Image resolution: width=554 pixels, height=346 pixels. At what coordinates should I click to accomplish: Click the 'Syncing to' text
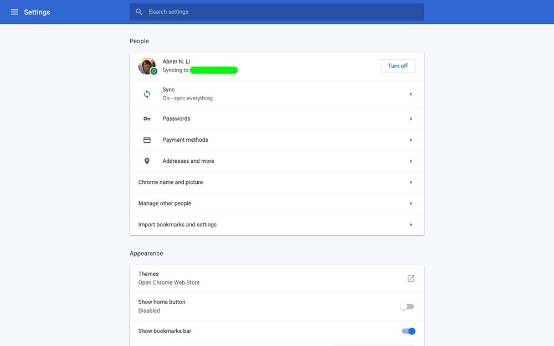click(176, 70)
